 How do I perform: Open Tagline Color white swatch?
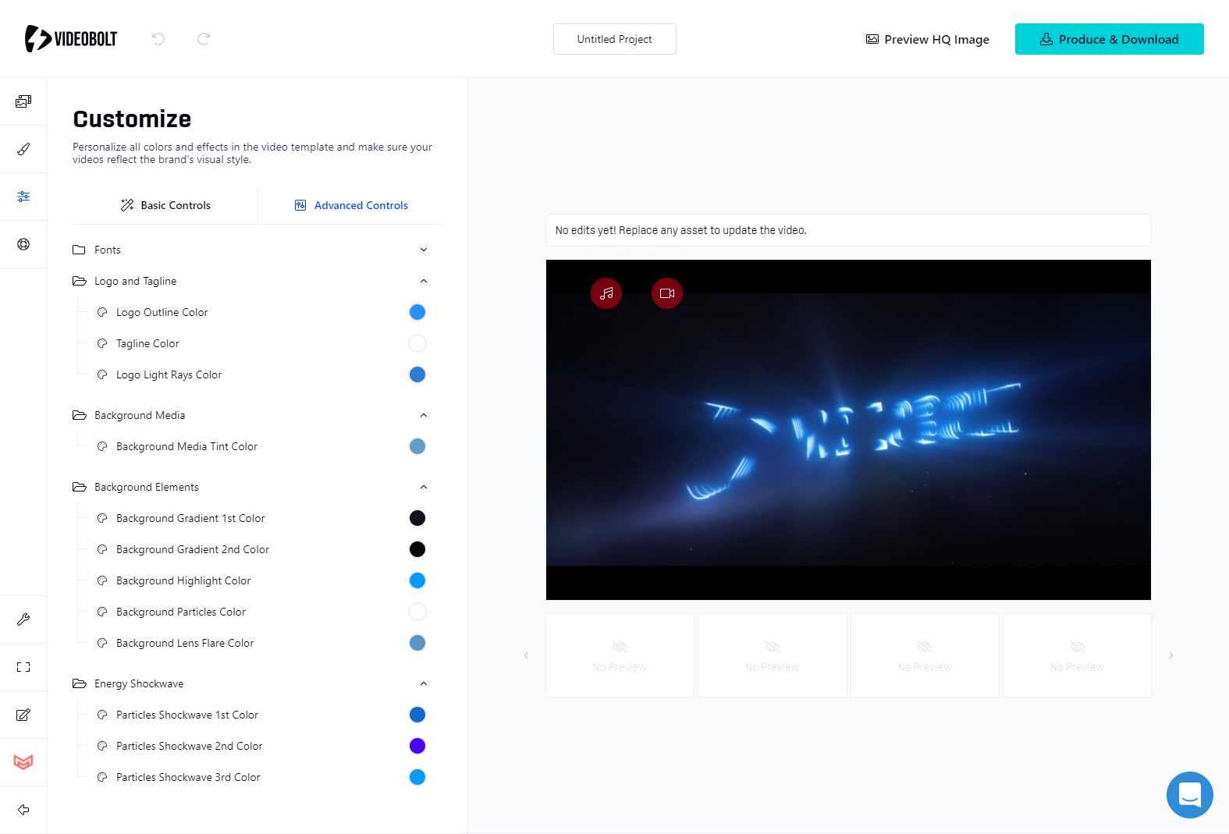417,343
